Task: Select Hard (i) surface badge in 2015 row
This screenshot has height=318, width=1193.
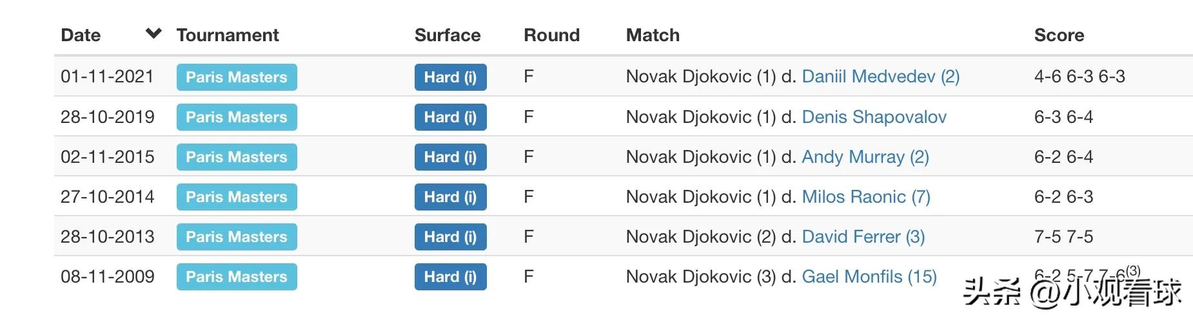Action: click(450, 157)
